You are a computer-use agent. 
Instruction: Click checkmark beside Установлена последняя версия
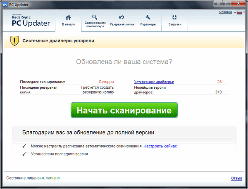(x=24, y=154)
